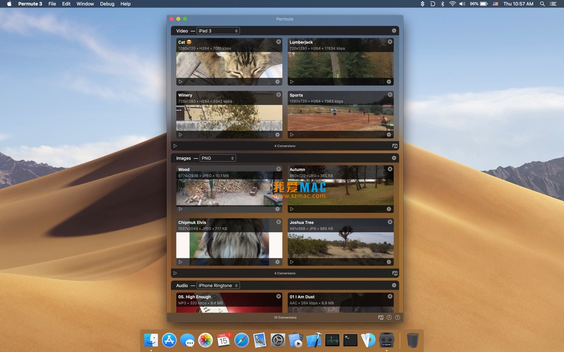This screenshot has height=352, width=564.
Task: Open the Debug menu in the menu bar
Action: pos(107,4)
